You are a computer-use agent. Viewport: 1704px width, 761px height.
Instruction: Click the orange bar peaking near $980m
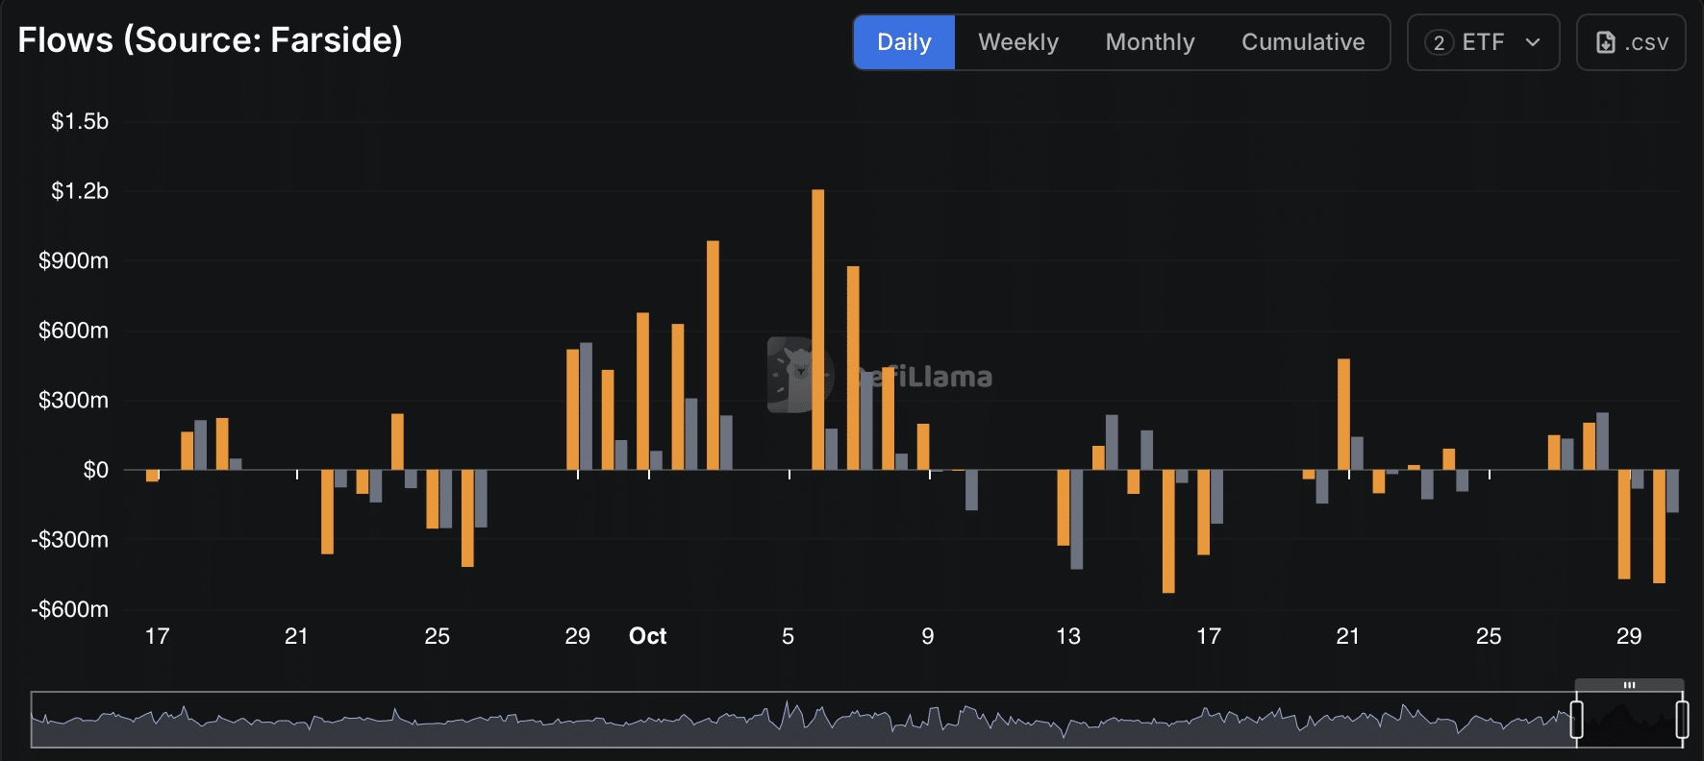pos(713,354)
